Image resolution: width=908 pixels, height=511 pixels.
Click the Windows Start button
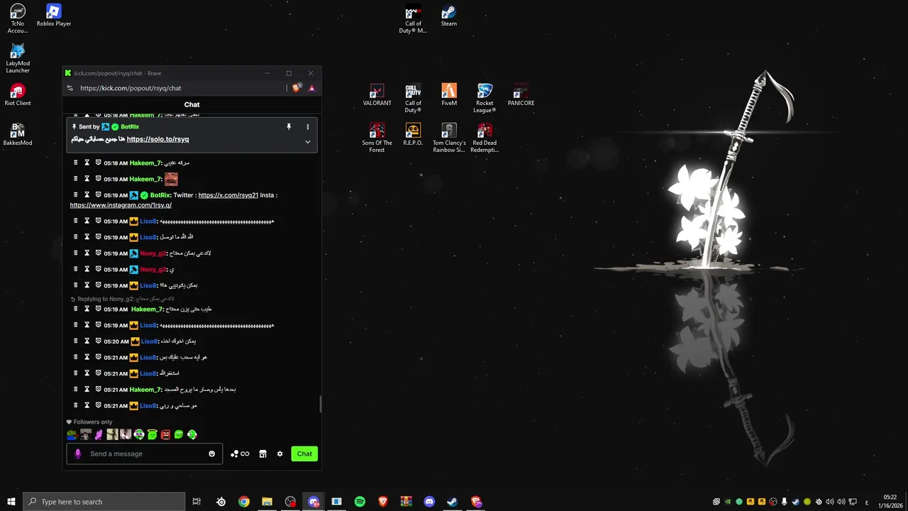pyautogui.click(x=11, y=502)
